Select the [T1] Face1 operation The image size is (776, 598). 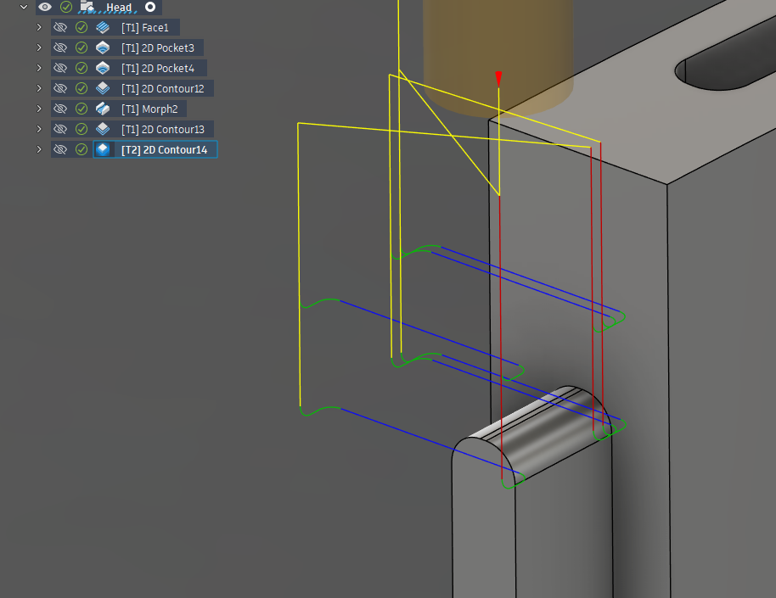[x=145, y=28]
